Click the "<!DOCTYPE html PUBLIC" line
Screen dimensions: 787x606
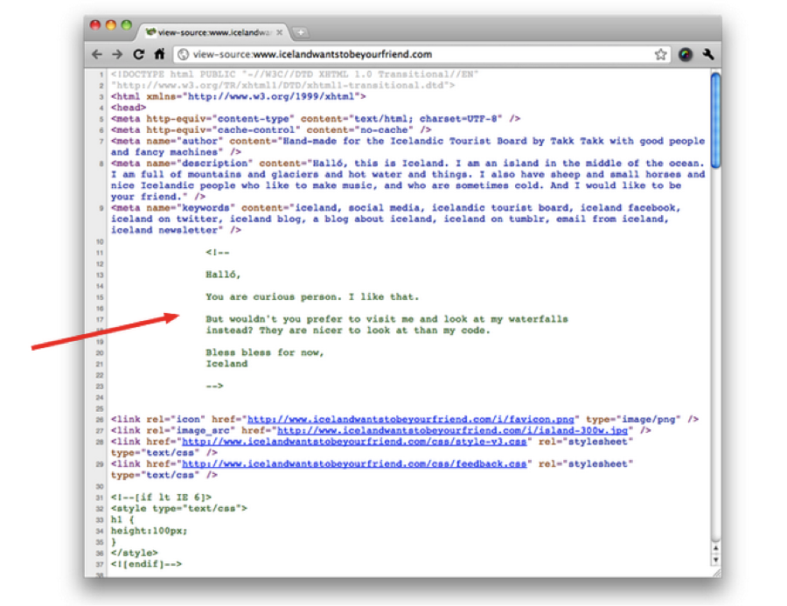click(x=295, y=74)
